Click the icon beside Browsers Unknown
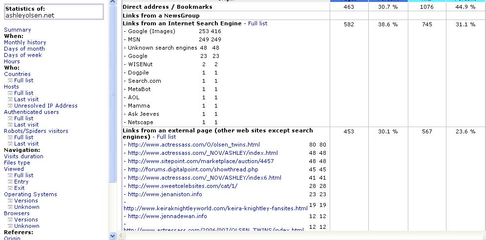Viewport: 486px width, 240px height. 10,226
